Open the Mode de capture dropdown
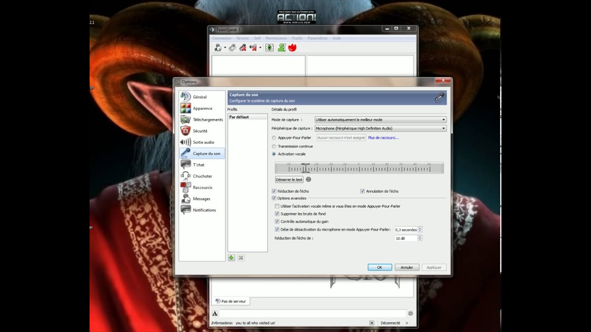 point(380,120)
